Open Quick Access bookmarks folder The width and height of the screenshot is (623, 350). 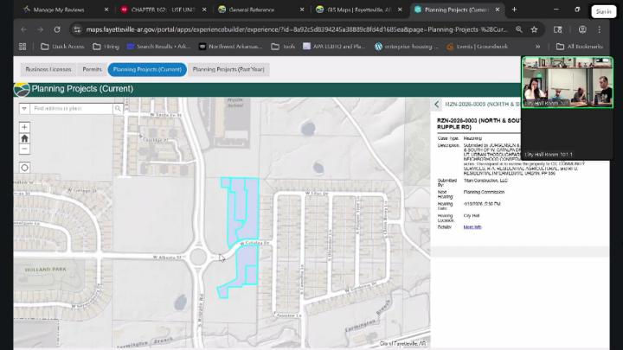coord(62,47)
